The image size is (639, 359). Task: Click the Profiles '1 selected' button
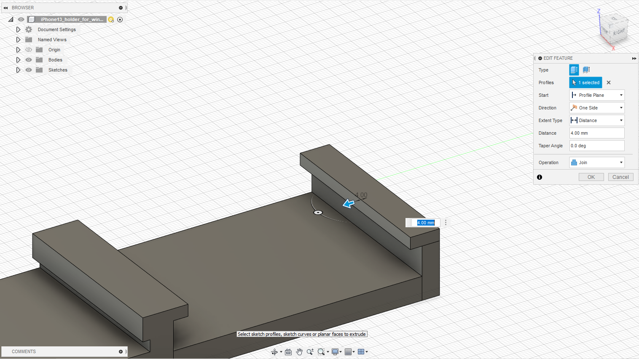pos(586,82)
